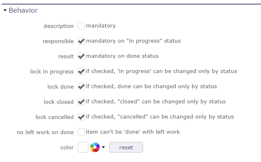Click 'done can be changed only by status' text
This screenshot has width=261, height=162.
pos(167,87)
